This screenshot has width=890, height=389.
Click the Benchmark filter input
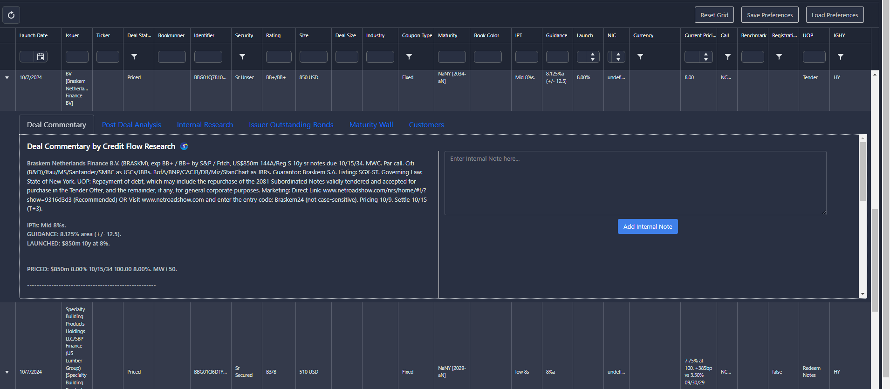pos(753,57)
